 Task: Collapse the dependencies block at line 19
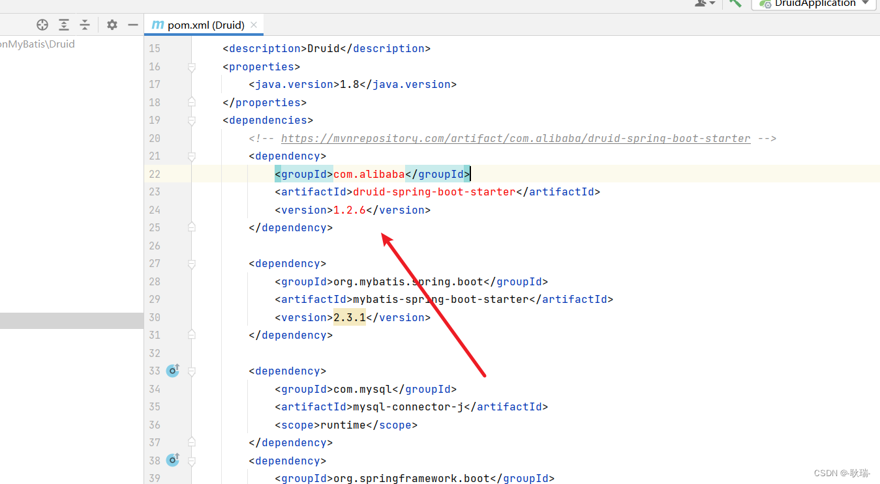point(192,121)
